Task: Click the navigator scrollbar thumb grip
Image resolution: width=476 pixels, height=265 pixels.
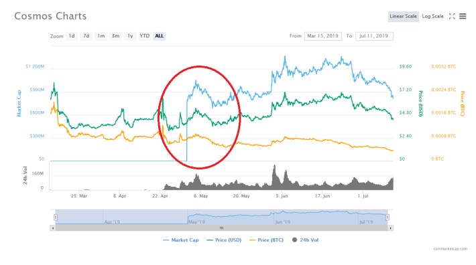Action: [x=222, y=228]
